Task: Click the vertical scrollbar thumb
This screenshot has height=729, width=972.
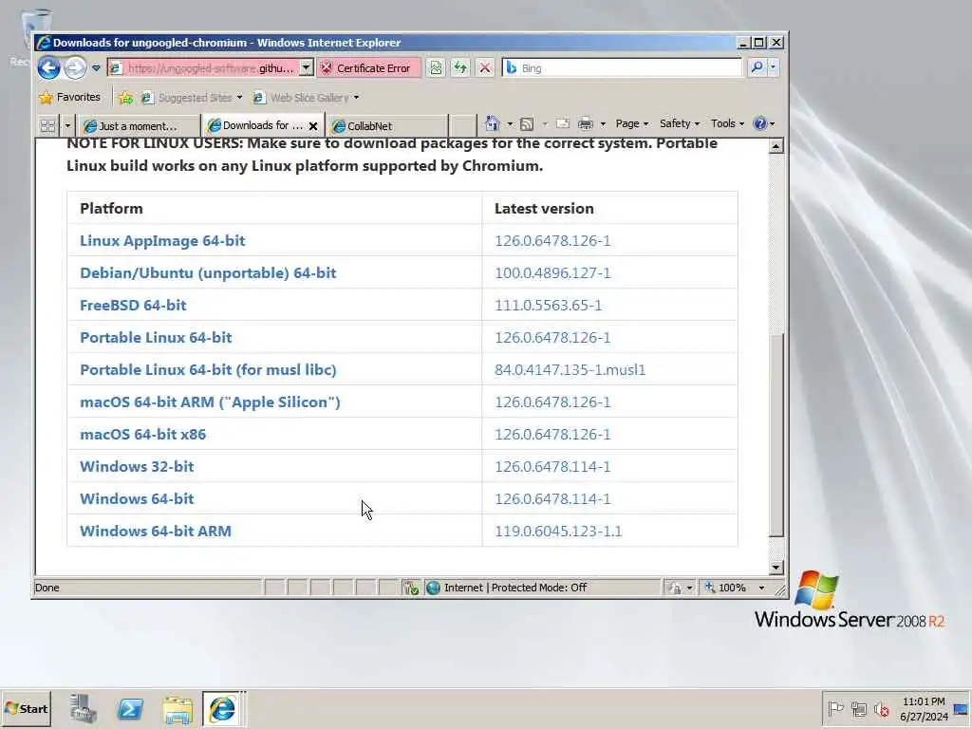Action: coord(776,435)
